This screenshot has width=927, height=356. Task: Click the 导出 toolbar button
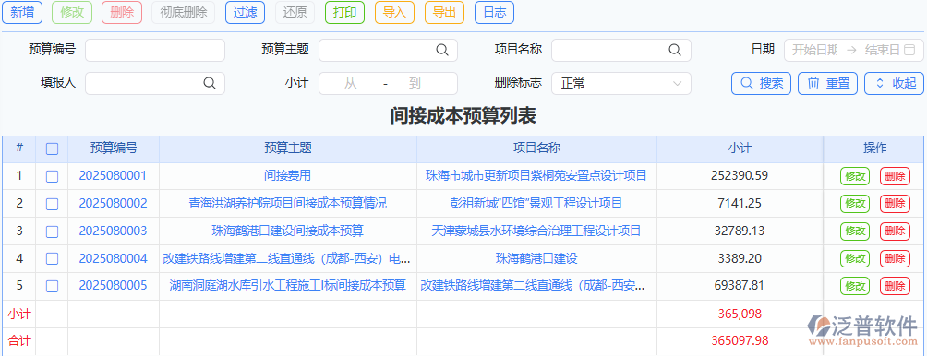click(445, 12)
